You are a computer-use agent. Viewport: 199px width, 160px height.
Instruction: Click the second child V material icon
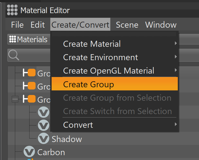(44, 125)
